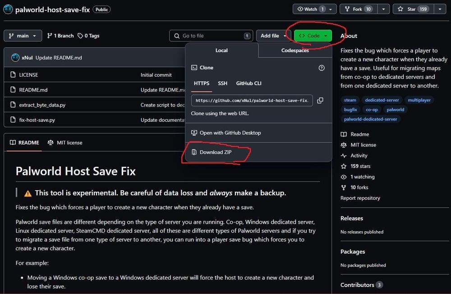Open the main branch selector dropdown
This screenshot has width=451, height=294.
23,36
